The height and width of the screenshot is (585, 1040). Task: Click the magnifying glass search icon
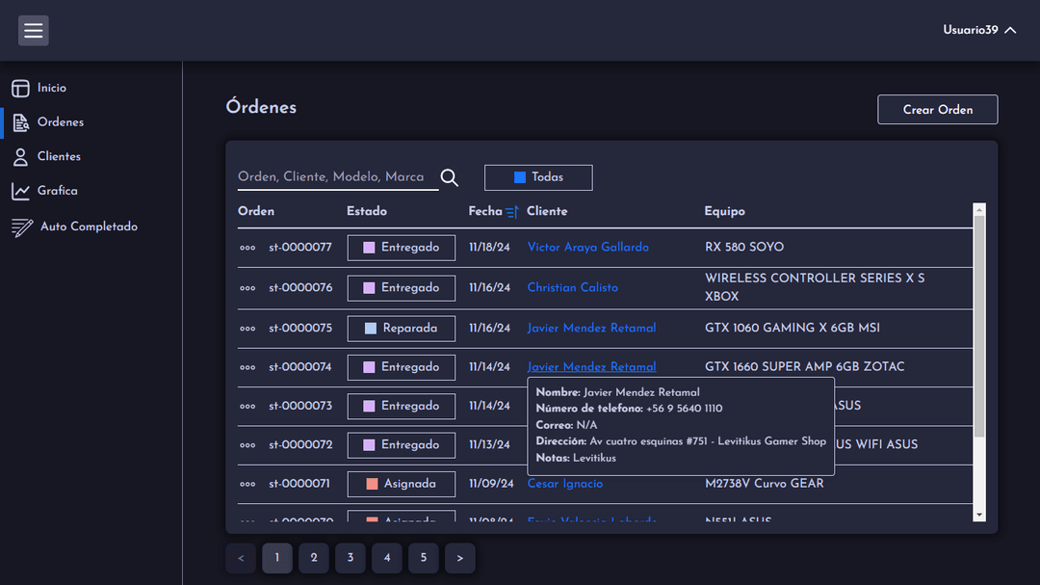450,177
